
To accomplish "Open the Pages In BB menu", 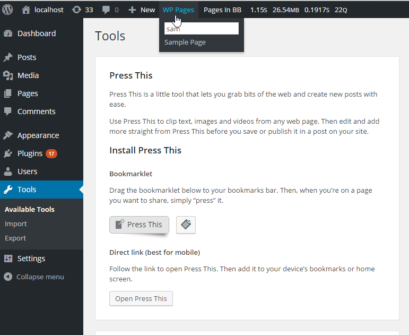I will point(222,10).
